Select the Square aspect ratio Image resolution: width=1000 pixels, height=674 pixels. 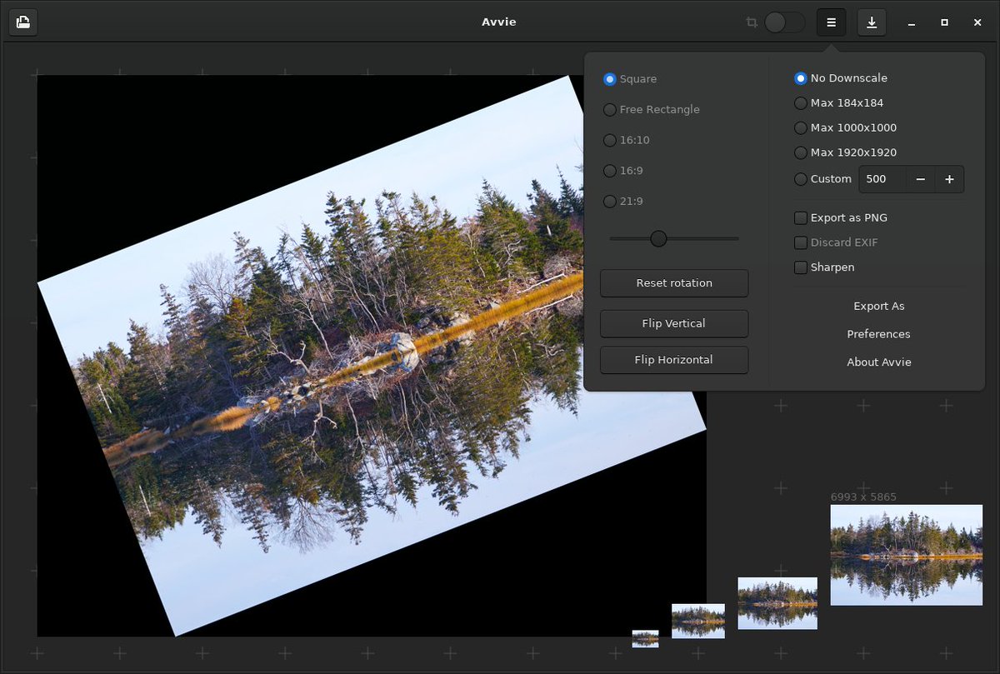tap(630, 79)
